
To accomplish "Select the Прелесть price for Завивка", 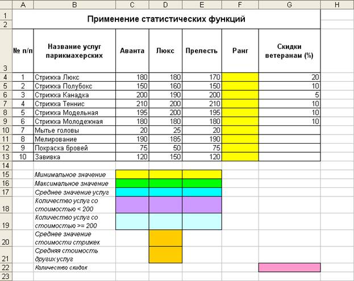I will tap(202, 157).
